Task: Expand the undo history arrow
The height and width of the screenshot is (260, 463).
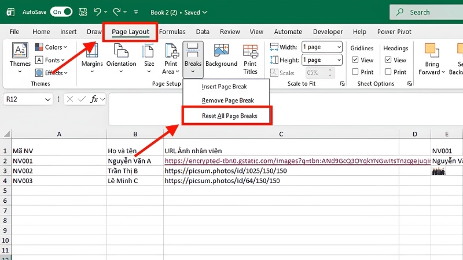Action: [x=106, y=12]
